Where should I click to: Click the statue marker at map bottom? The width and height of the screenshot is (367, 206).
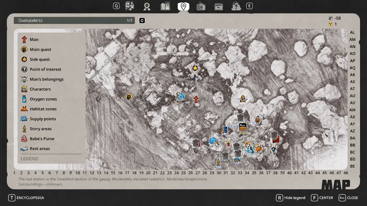pos(218,163)
